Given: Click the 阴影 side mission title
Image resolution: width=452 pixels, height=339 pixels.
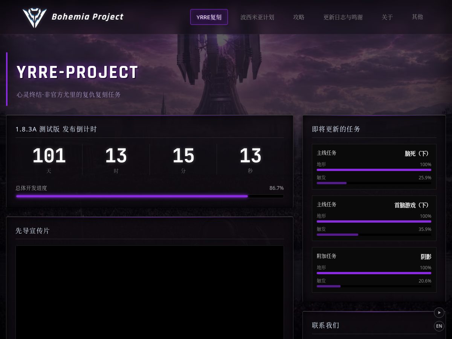Looking at the screenshot, I should 426,257.
